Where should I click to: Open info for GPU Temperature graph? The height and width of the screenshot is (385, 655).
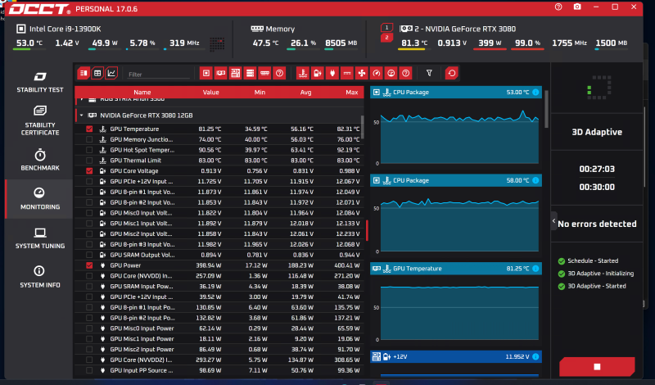[x=535, y=269]
